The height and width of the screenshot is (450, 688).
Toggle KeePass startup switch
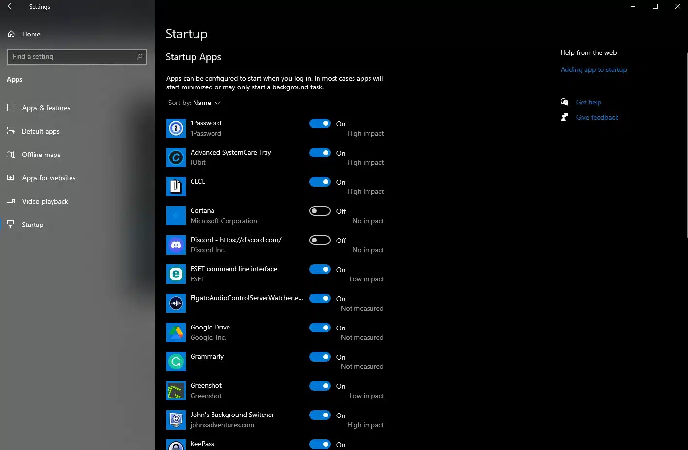pos(320,444)
